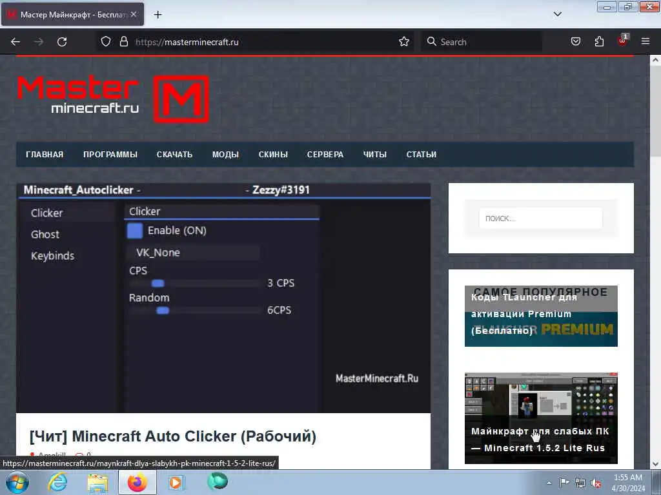Image resolution: width=661 pixels, height=495 pixels.
Task: Open the СТАТЬИ menu item
Action: tap(422, 155)
